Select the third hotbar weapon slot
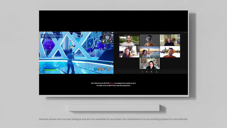This screenshot has height=128, width=227. coord(102,69)
